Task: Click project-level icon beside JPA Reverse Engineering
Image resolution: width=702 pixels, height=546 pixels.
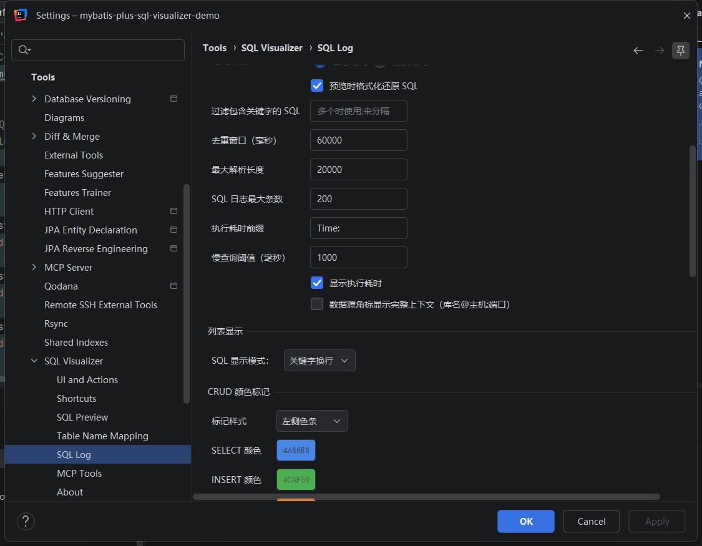Action: 173,248
